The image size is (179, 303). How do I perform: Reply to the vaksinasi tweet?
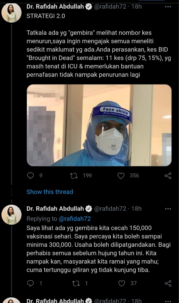[30, 283]
